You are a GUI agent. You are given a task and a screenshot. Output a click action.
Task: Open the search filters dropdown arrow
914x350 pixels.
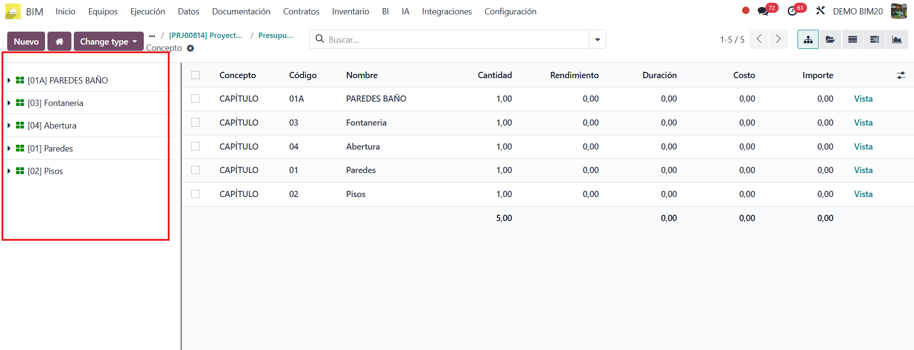[597, 39]
